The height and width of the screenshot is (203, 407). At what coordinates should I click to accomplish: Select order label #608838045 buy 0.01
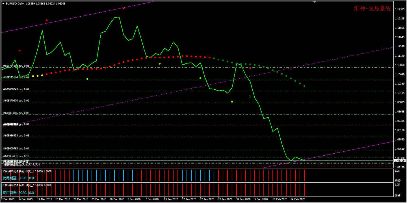pos(16,89)
